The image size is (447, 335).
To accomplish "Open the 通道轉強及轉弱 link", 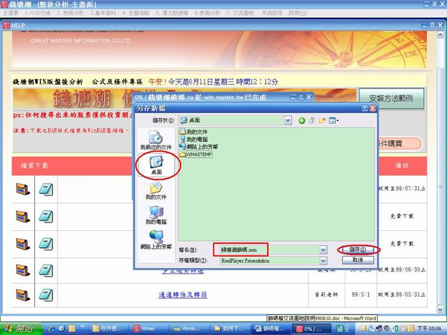I will [183, 294].
